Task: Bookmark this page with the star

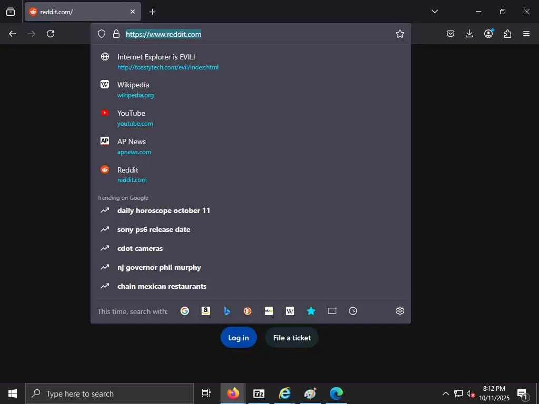Action: (400, 34)
